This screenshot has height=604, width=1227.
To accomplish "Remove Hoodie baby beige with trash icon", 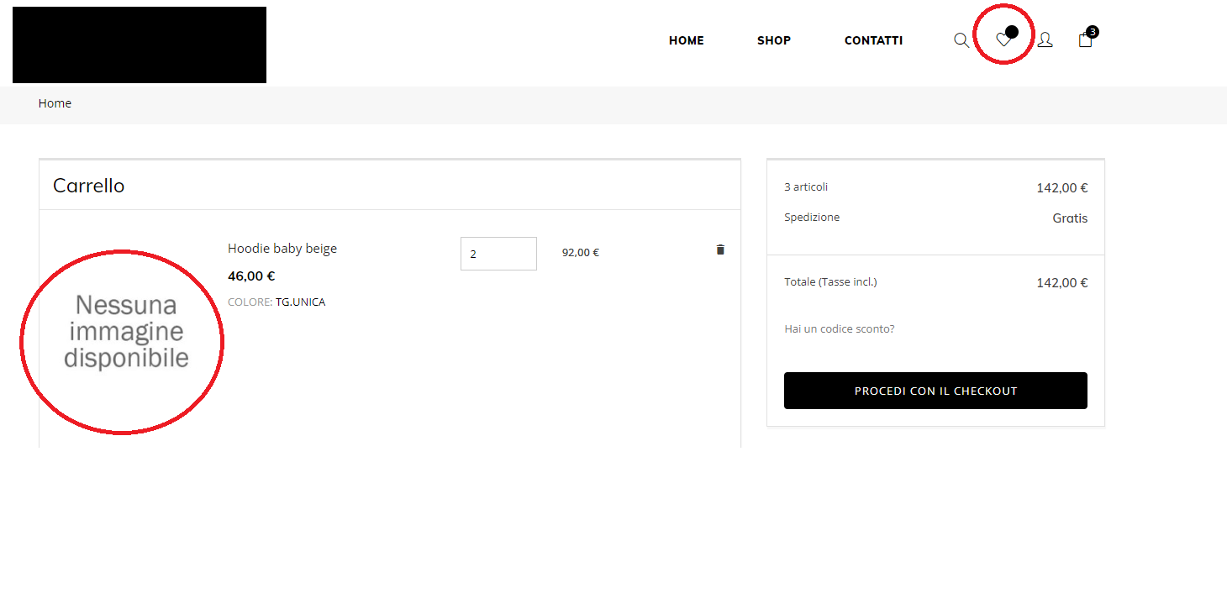I will pyautogui.click(x=720, y=249).
